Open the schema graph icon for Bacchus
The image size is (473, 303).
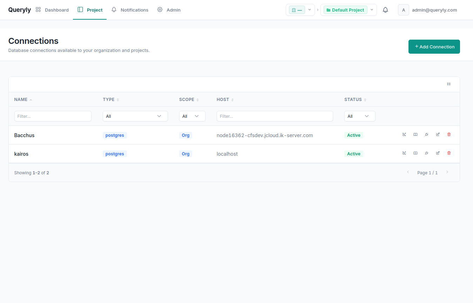(x=404, y=134)
